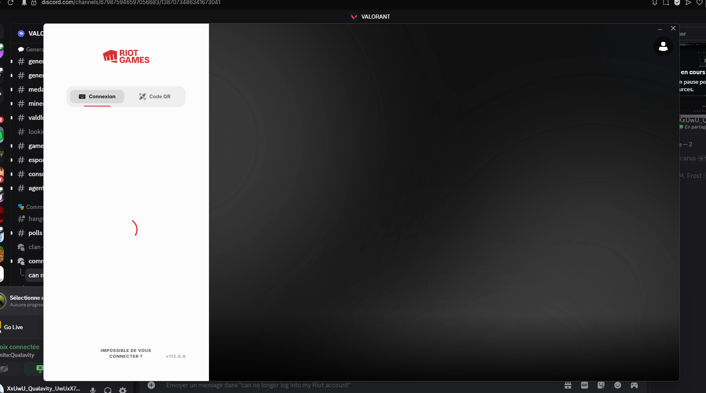Click the browser pin icon

(x=655, y=2)
